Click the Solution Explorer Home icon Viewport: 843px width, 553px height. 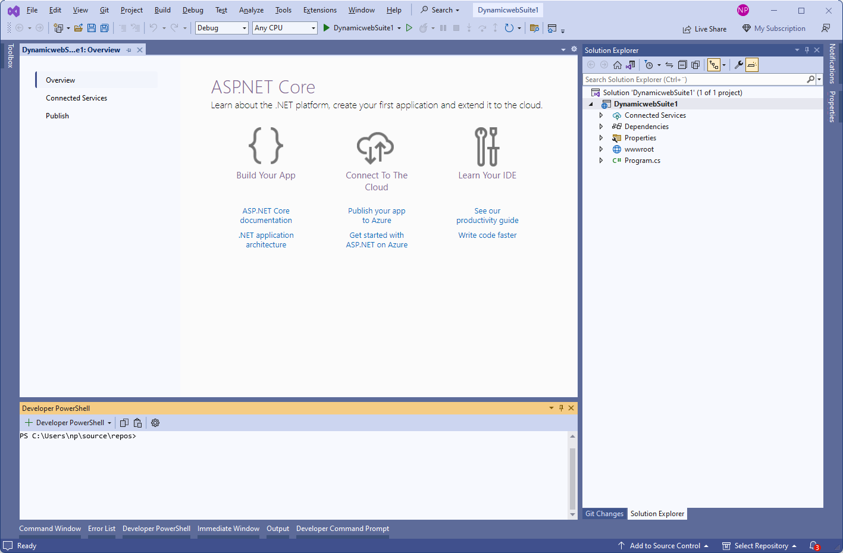pyautogui.click(x=618, y=65)
